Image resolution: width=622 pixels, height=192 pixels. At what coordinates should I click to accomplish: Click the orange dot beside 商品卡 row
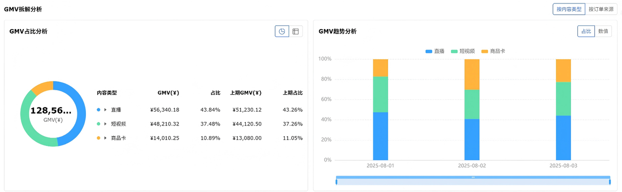[x=98, y=138]
